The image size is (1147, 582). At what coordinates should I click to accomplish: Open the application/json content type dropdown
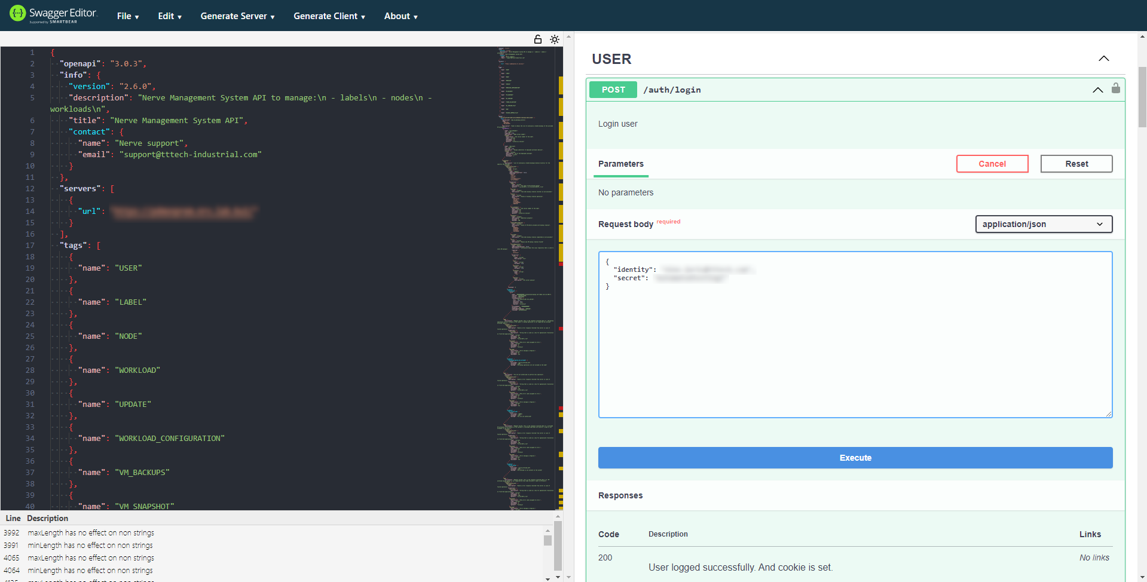coord(1043,224)
